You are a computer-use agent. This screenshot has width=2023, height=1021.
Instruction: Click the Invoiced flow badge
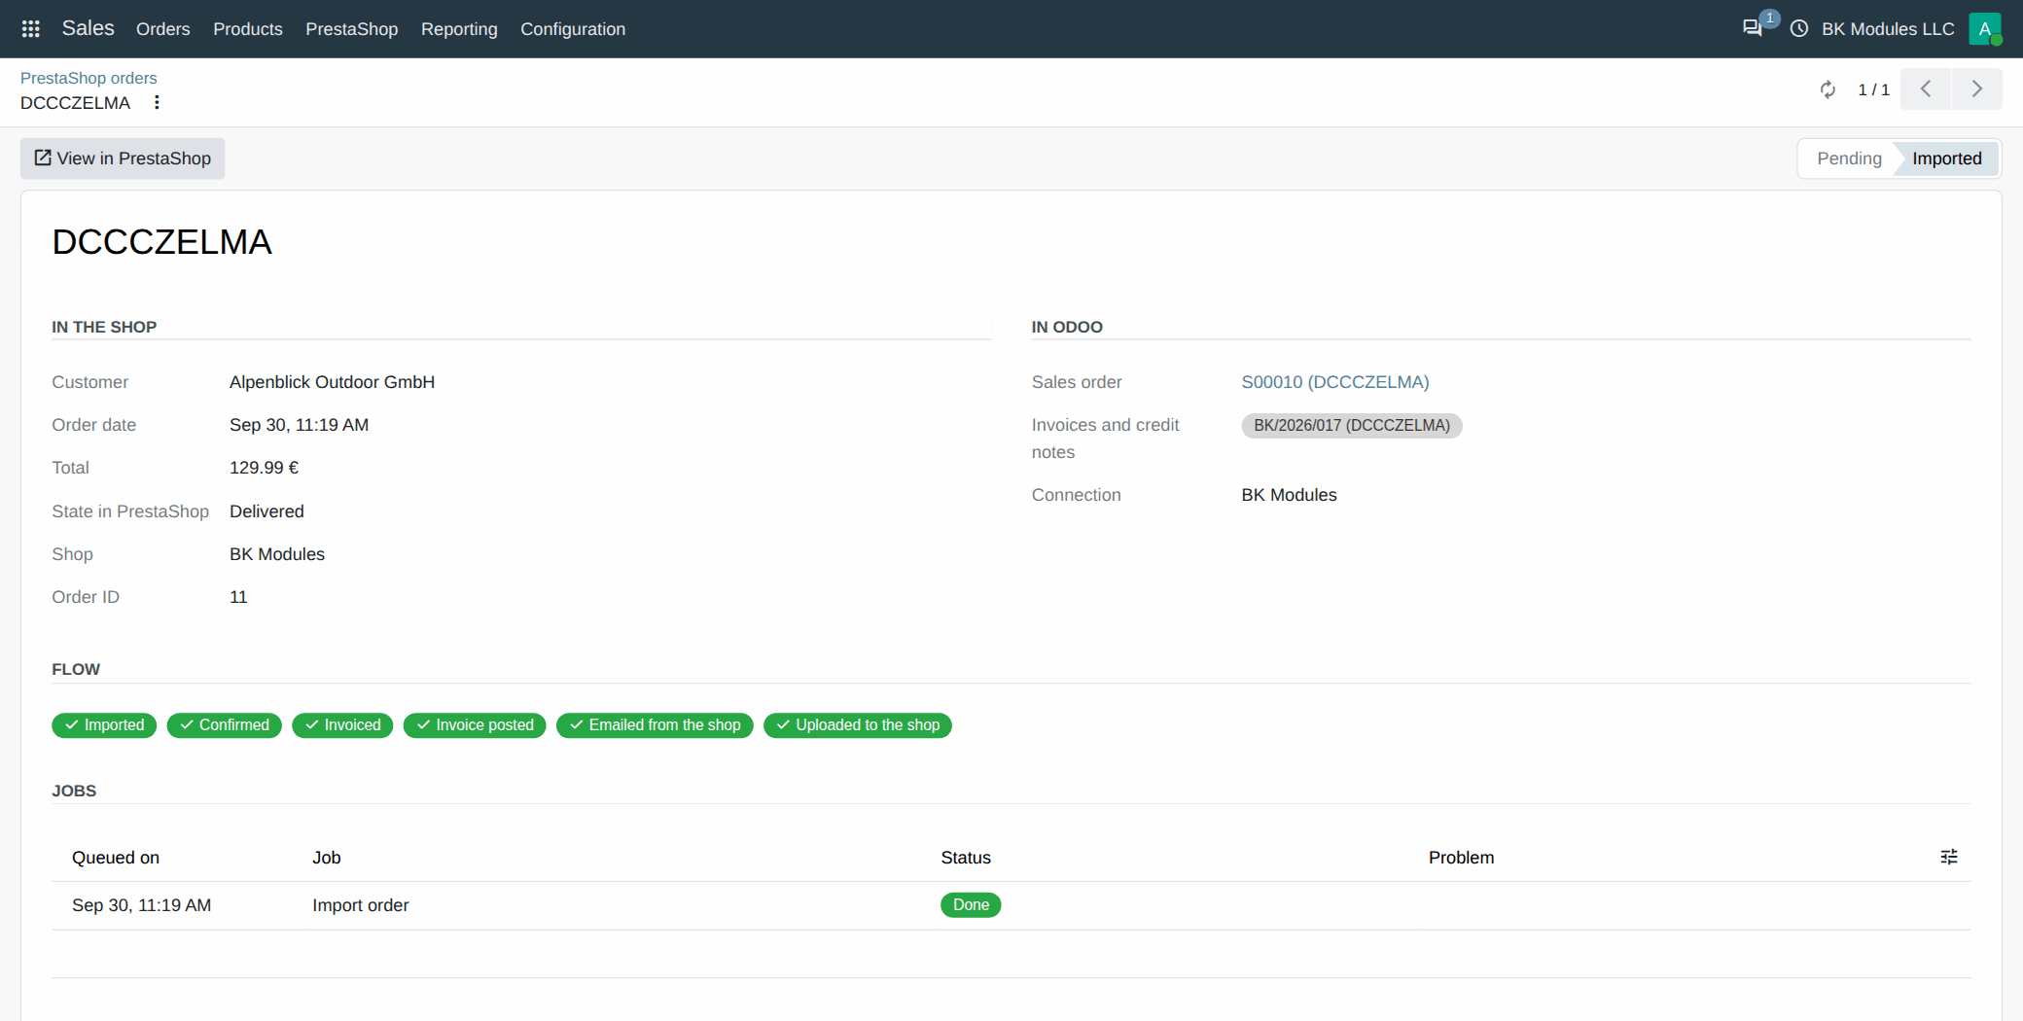[x=342, y=725]
